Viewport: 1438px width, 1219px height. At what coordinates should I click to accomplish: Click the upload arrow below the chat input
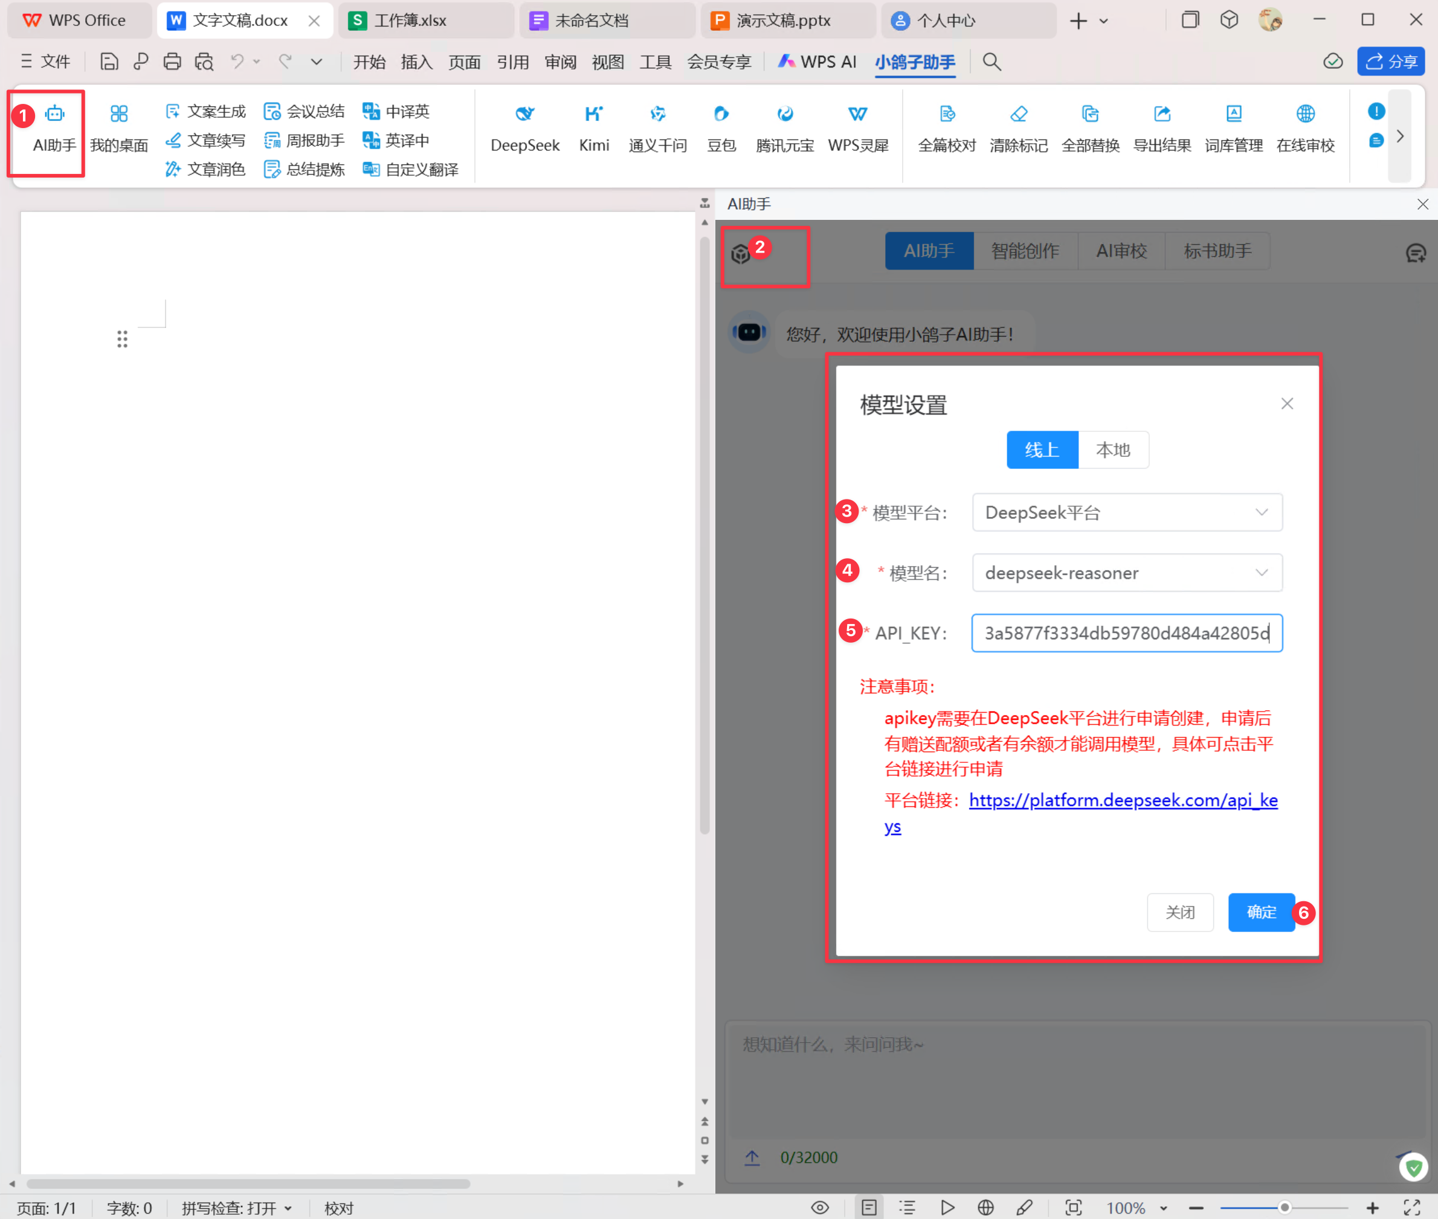click(752, 1157)
